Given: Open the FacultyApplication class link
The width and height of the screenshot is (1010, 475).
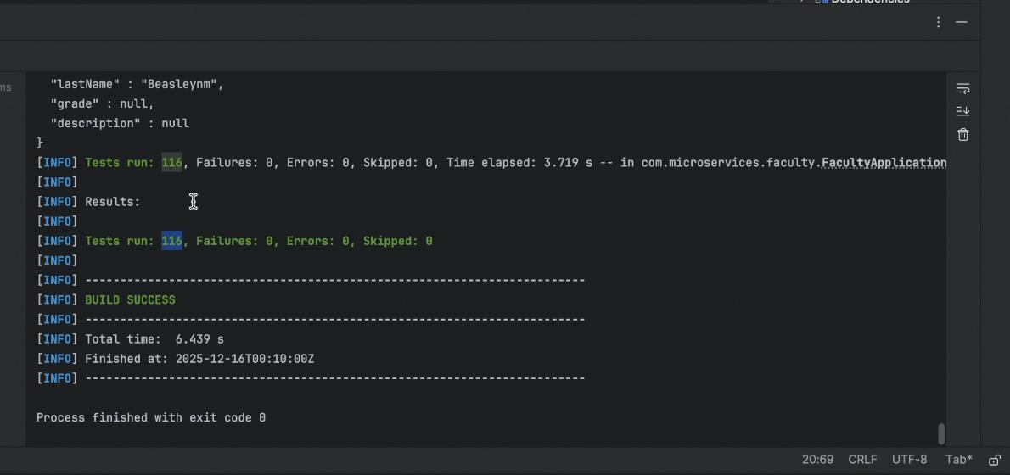Looking at the screenshot, I should (x=883, y=163).
